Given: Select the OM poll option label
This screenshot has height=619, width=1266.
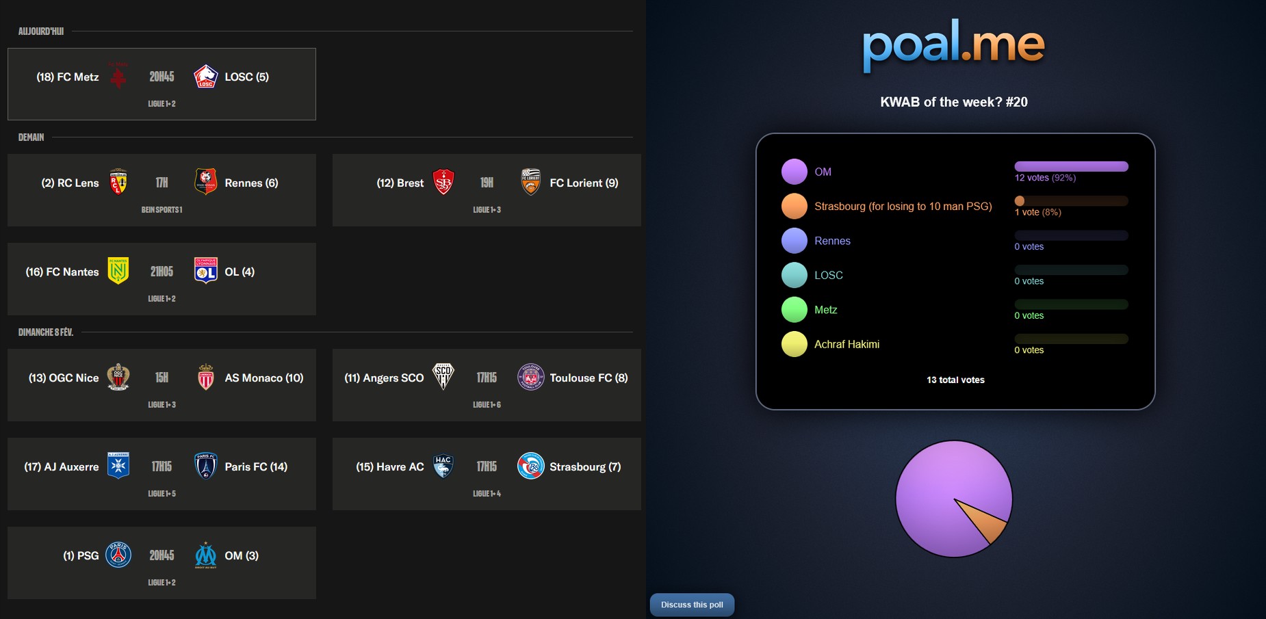Looking at the screenshot, I should (823, 172).
